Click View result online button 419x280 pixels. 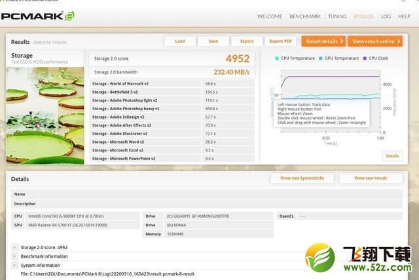click(x=375, y=41)
